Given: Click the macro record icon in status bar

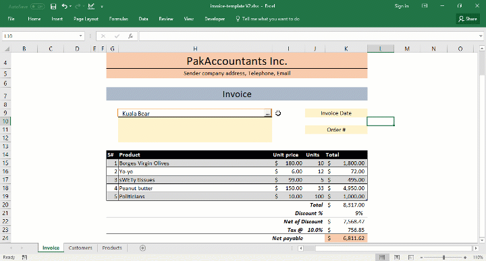Looking at the screenshot, I should (24, 257).
